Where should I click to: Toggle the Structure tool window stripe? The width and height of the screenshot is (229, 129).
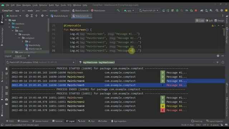coord(2,77)
